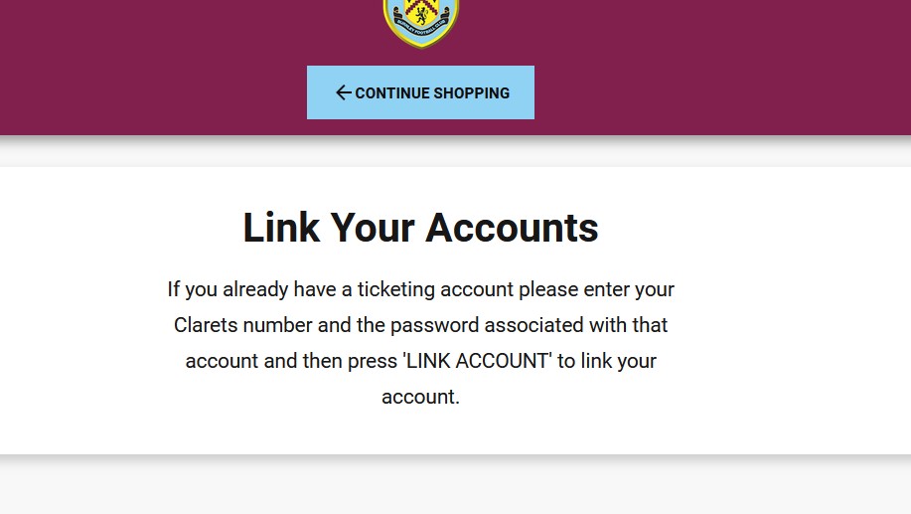Click the final "account." line of the paragraph
This screenshot has width=911, height=514.
click(x=420, y=397)
